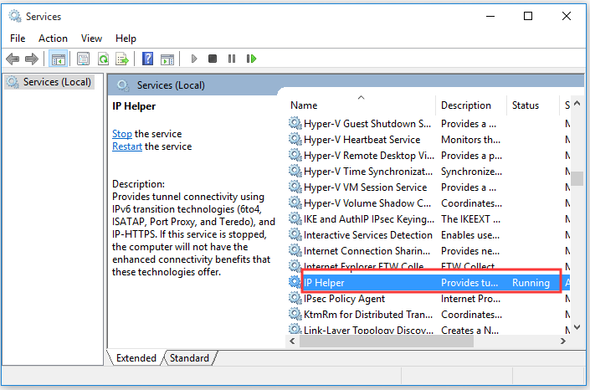Click the Services (Local) pane header
Image resolution: width=590 pixels, height=390 pixels.
pos(171,85)
